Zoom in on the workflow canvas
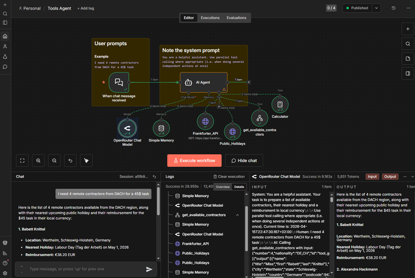This screenshot has width=415, height=278. click(x=38, y=160)
